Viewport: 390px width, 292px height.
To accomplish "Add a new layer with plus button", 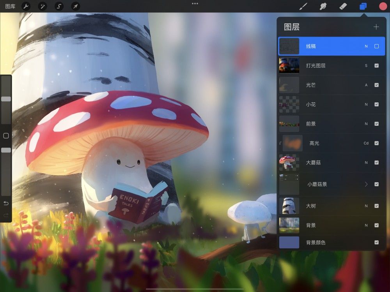I will pos(376,26).
